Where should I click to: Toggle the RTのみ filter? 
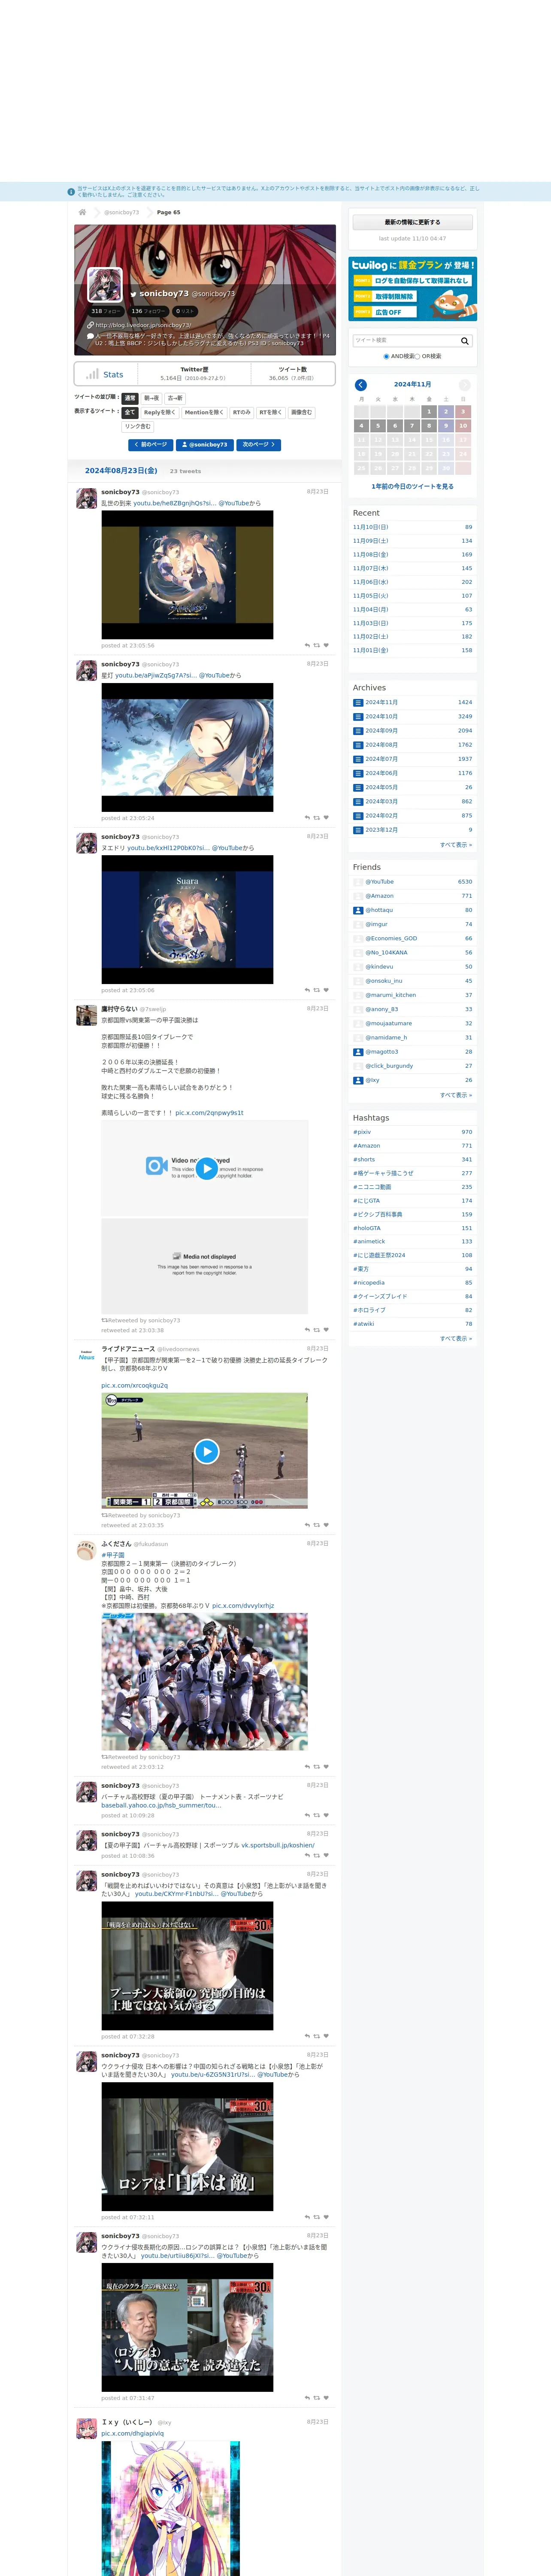tap(242, 412)
